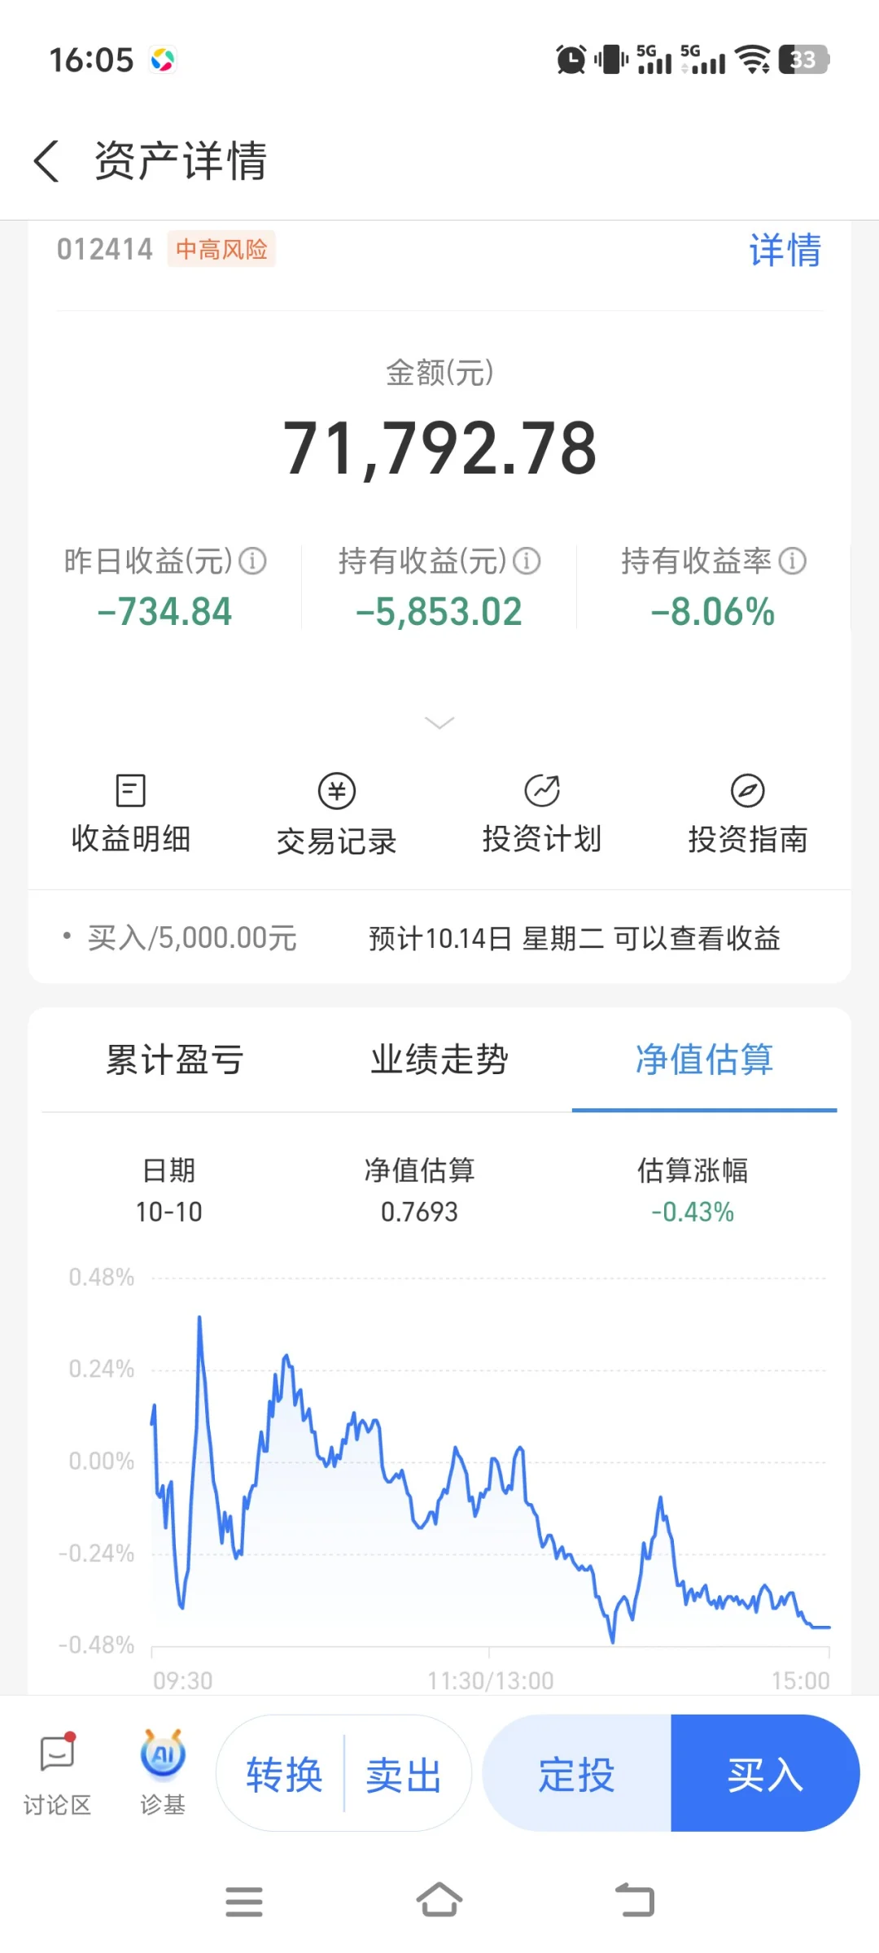Switch to 累计盈亏 tab
The height and width of the screenshot is (1953, 879).
pyautogui.click(x=174, y=1060)
